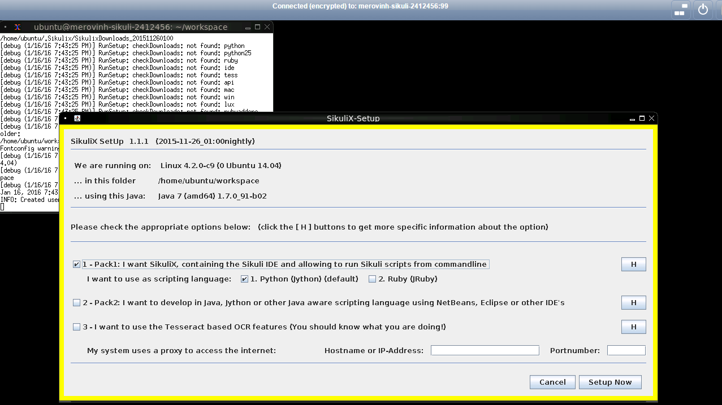Enable the Ruby (JRuby) scripting language checkbox
722x405 pixels.
pos(372,279)
